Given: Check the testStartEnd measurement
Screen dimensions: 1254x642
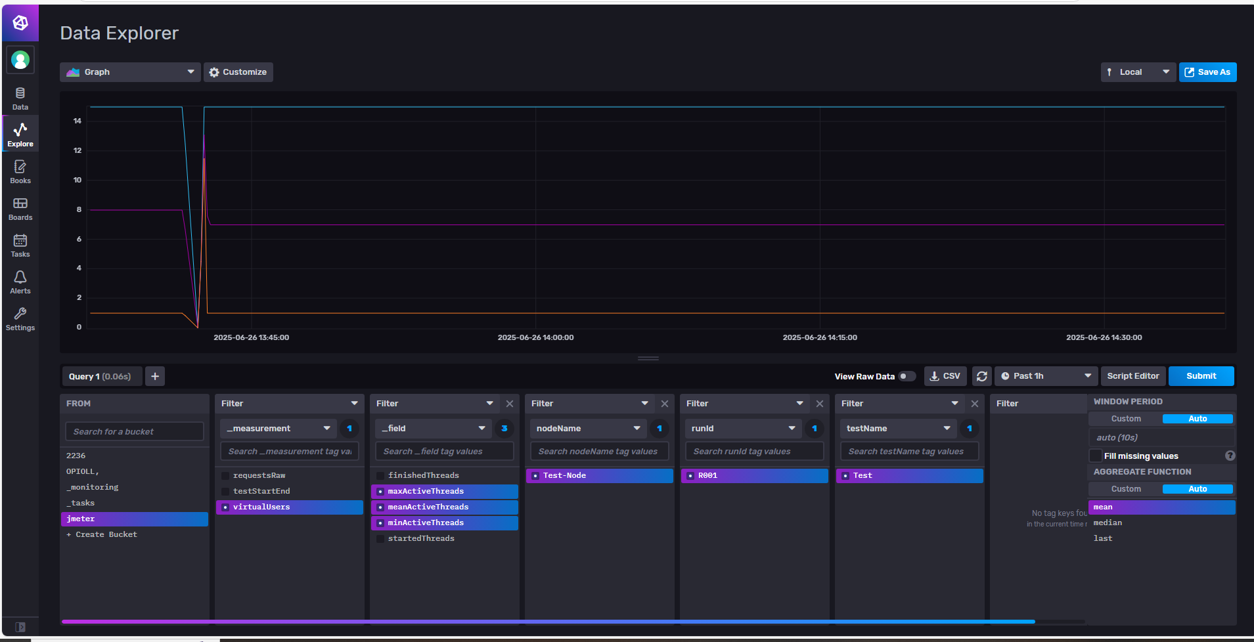Looking at the screenshot, I should click(225, 491).
